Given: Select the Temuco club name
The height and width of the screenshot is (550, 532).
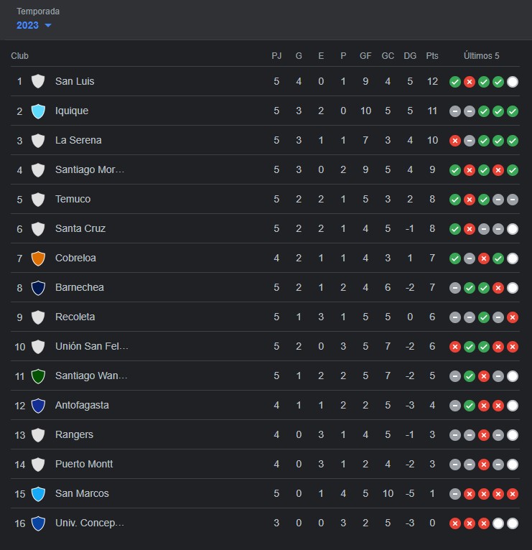Looking at the screenshot, I should [x=73, y=199].
